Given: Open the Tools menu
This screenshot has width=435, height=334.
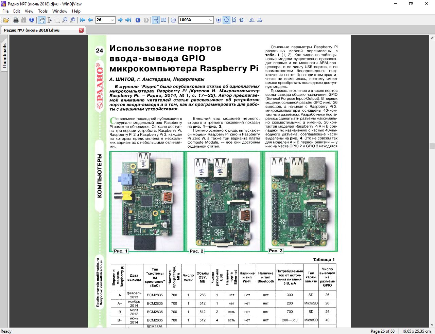Looking at the screenshot, I should tap(43, 11).
